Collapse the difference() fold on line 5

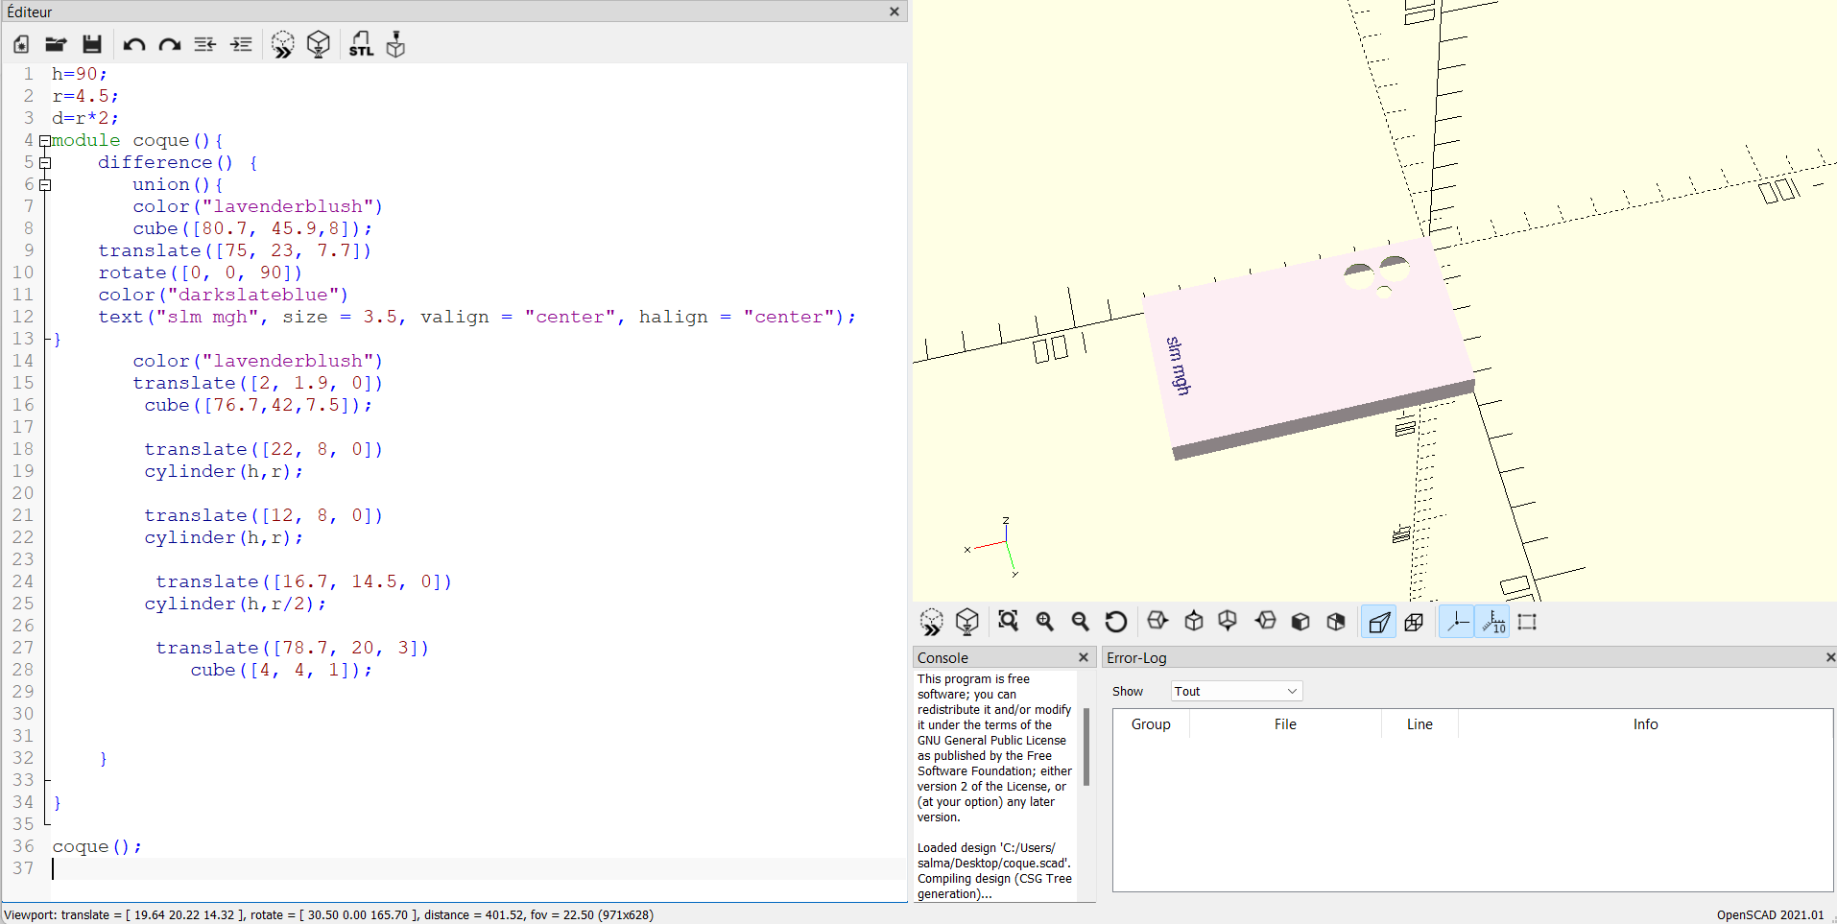pos(45,163)
